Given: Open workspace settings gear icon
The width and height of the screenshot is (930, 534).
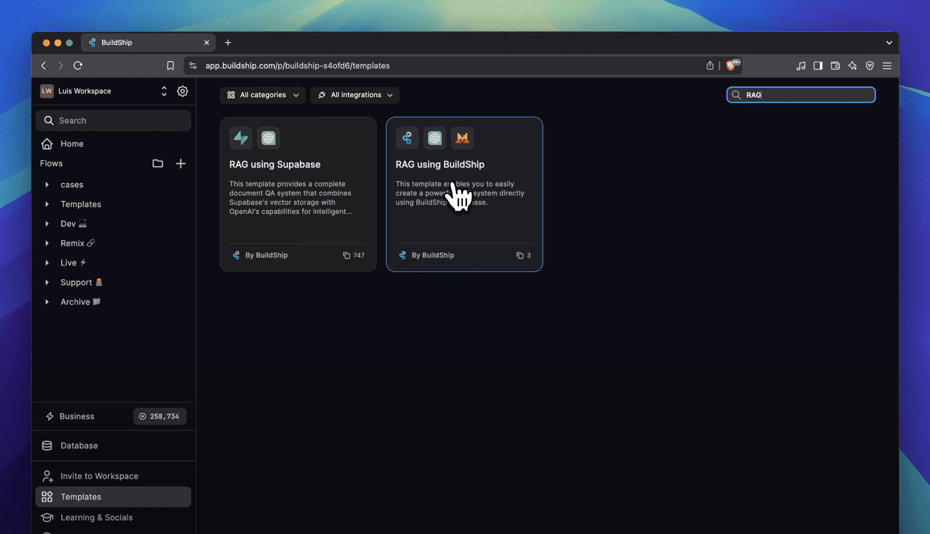Looking at the screenshot, I should coord(183,91).
